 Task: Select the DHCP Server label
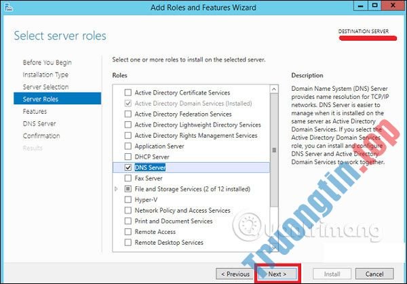152,157
